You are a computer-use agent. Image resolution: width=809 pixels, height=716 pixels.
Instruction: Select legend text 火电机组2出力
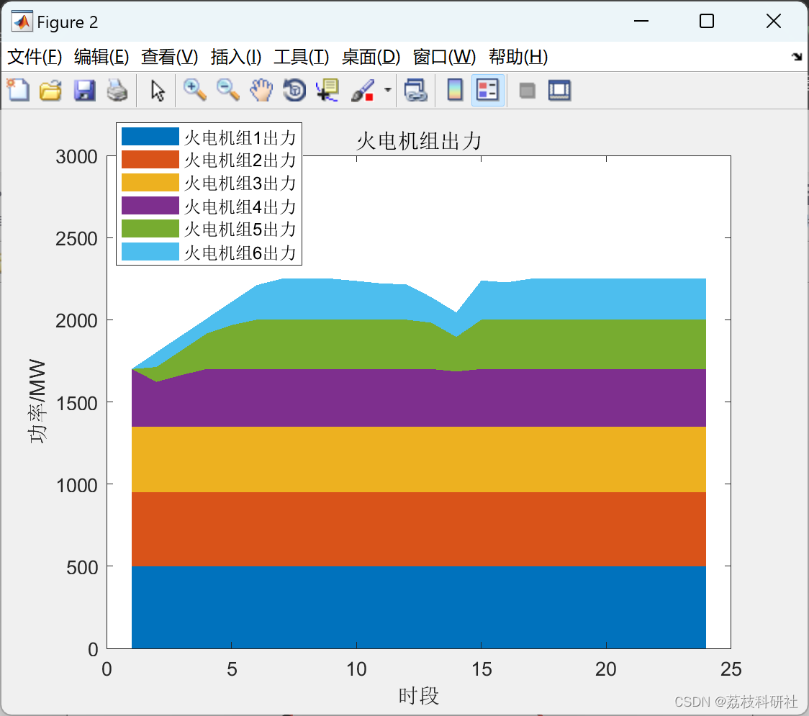[x=240, y=160]
